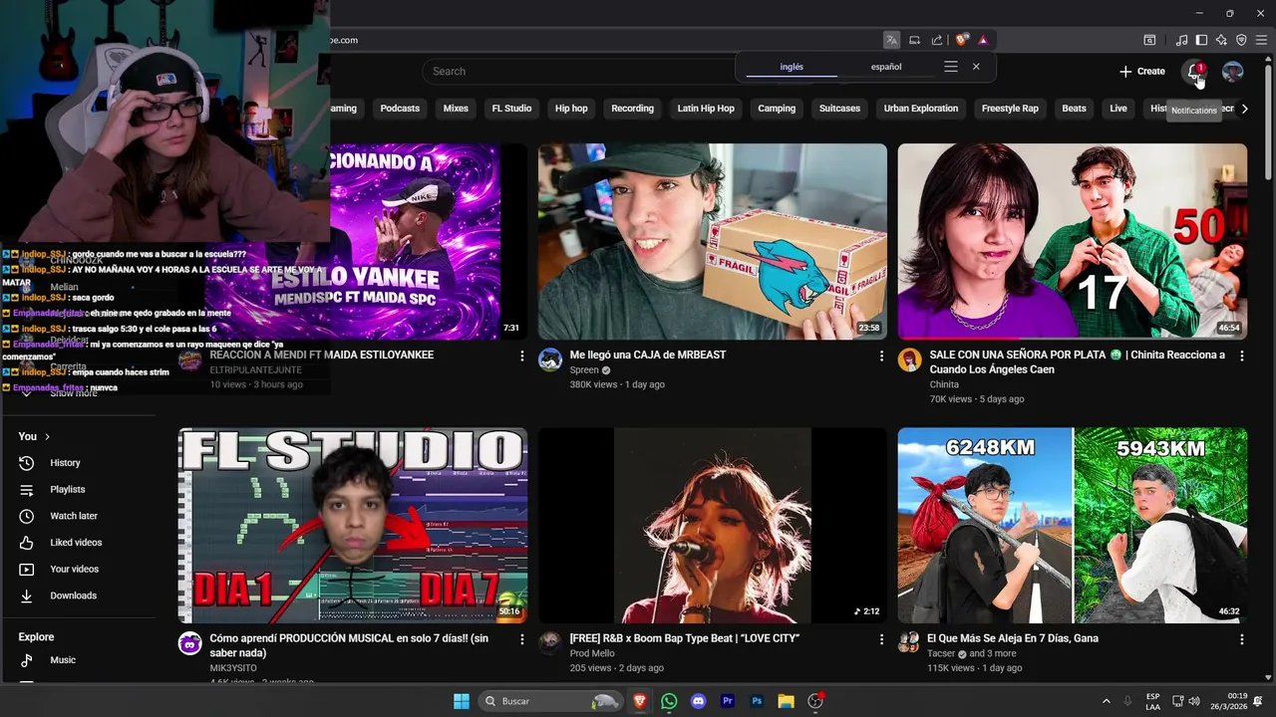The height and width of the screenshot is (717, 1276).
Task: Click the Brave Rewards triangle icon
Action: 983,40
